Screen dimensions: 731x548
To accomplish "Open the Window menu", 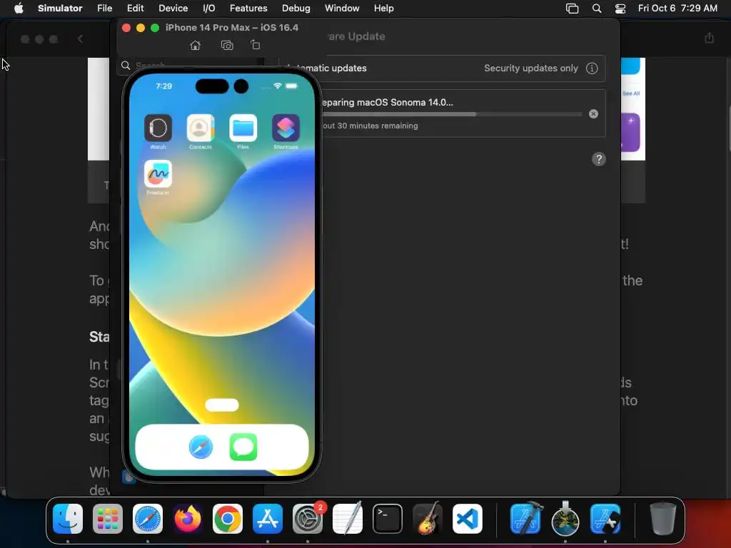I will point(342,9).
